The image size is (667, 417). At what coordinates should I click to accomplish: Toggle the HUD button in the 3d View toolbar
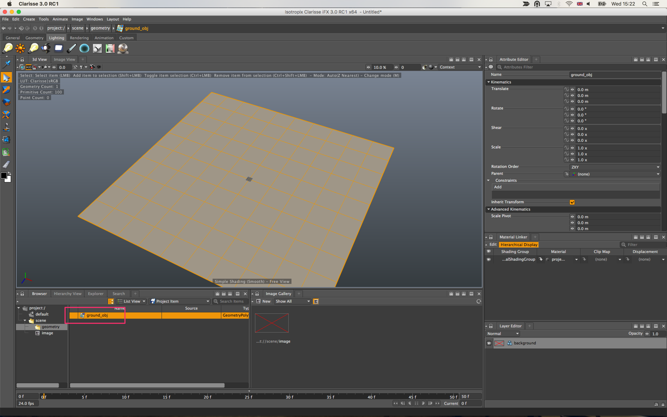pos(29,67)
